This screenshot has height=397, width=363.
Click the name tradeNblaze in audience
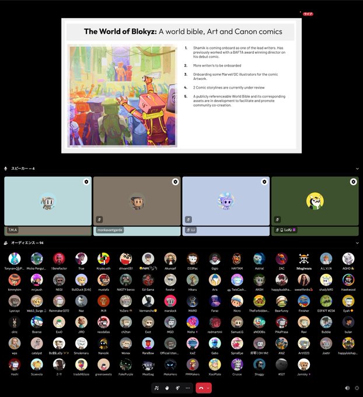[81, 374]
